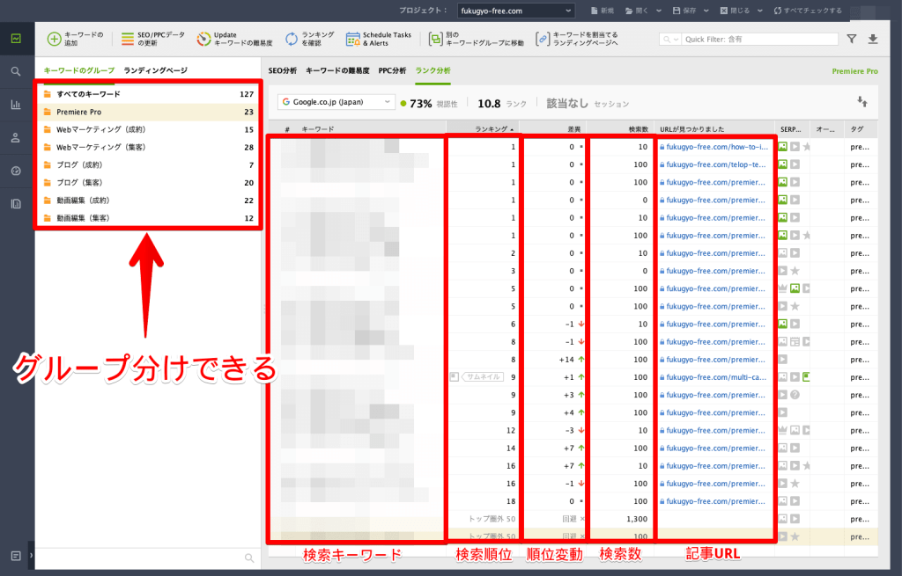Select Webマーケティング(成約) group
The image size is (902, 576).
pyautogui.click(x=148, y=130)
